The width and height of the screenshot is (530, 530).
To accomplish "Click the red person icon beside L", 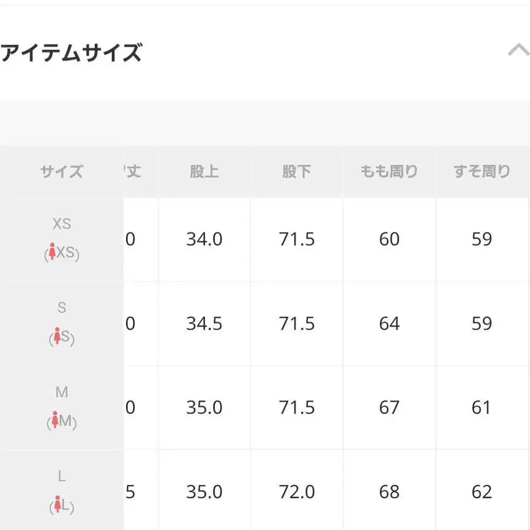I will [58, 505].
